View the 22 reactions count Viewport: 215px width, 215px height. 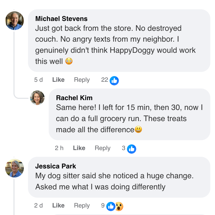click(x=104, y=80)
